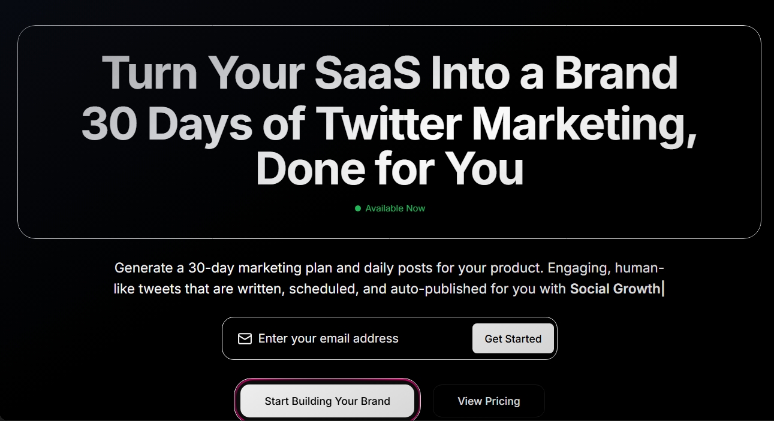Click the bold "Social Growth" text
This screenshot has height=421, width=774.
(615, 289)
